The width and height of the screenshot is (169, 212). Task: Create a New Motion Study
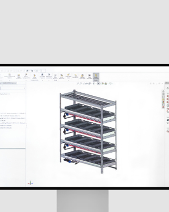[55, 76]
